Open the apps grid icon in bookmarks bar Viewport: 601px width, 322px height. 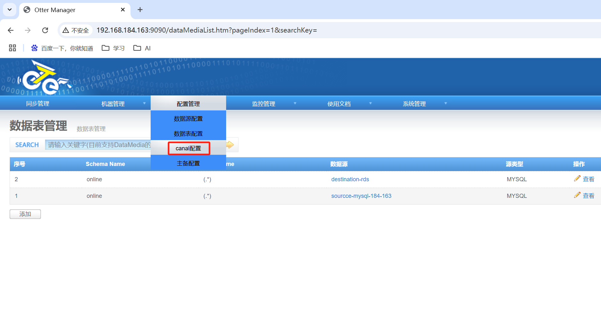(12, 48)
